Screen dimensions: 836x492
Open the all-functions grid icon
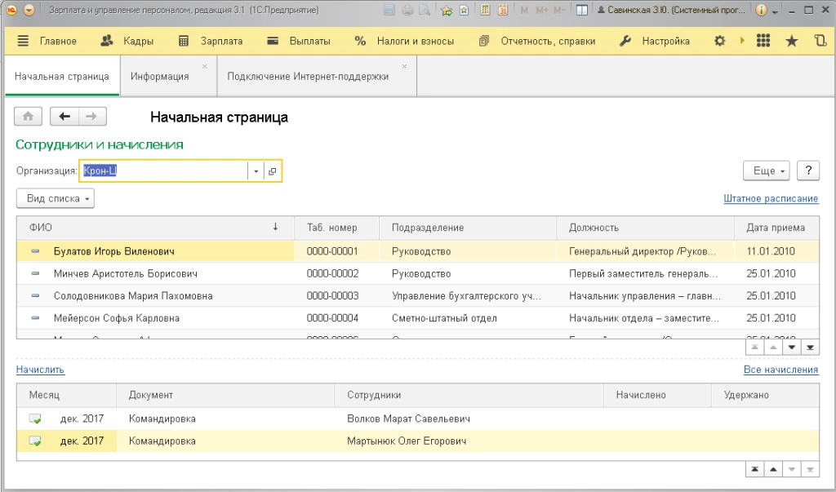(x=763, y=41)
